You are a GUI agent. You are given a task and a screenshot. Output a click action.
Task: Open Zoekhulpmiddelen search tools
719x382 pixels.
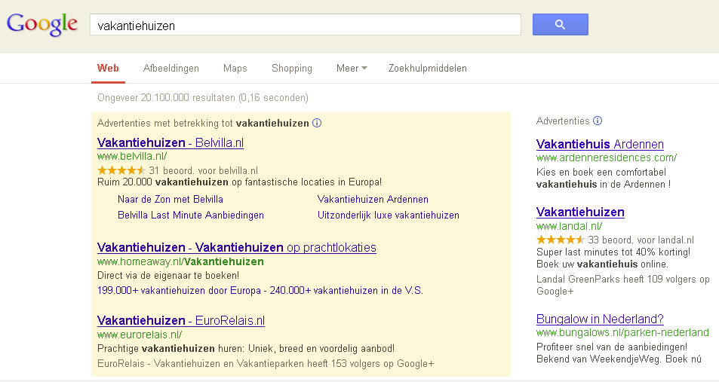[427, 69]
